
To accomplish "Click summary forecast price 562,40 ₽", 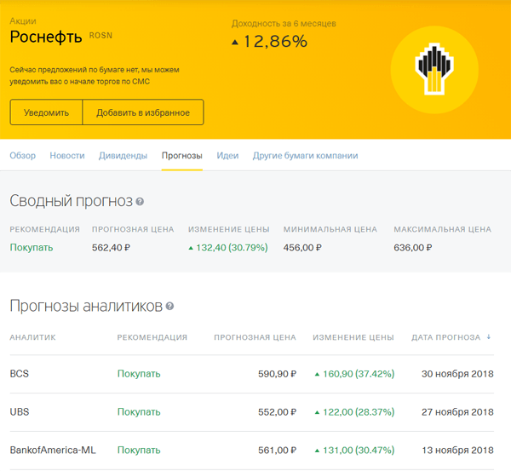I will 111,247.
